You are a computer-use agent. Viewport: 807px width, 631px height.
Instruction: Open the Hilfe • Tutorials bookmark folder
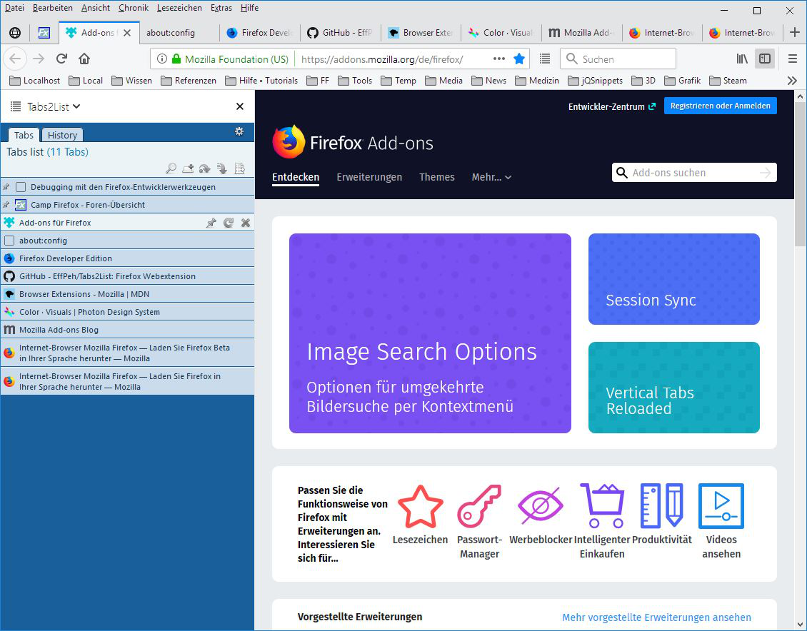click(261, 80)
